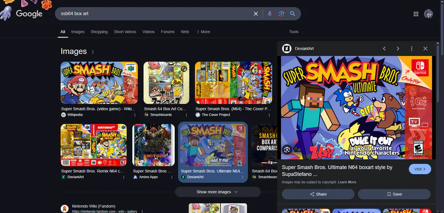Expand the More search filters menu
Viewport: 444px width, 213px height.
pos(203,32)
